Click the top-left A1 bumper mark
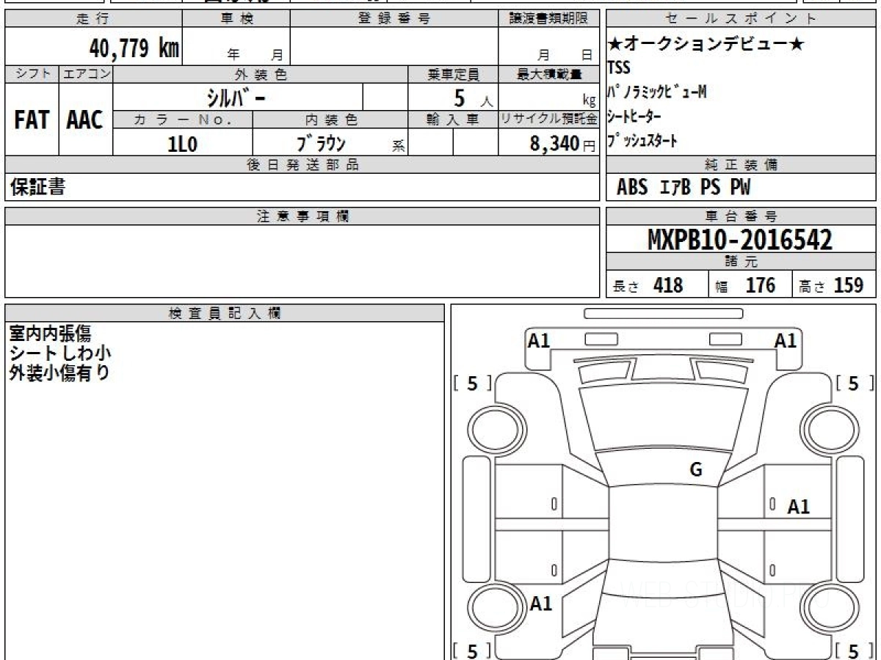This screenshot has width=881, height=660. (x=539, y=340)
